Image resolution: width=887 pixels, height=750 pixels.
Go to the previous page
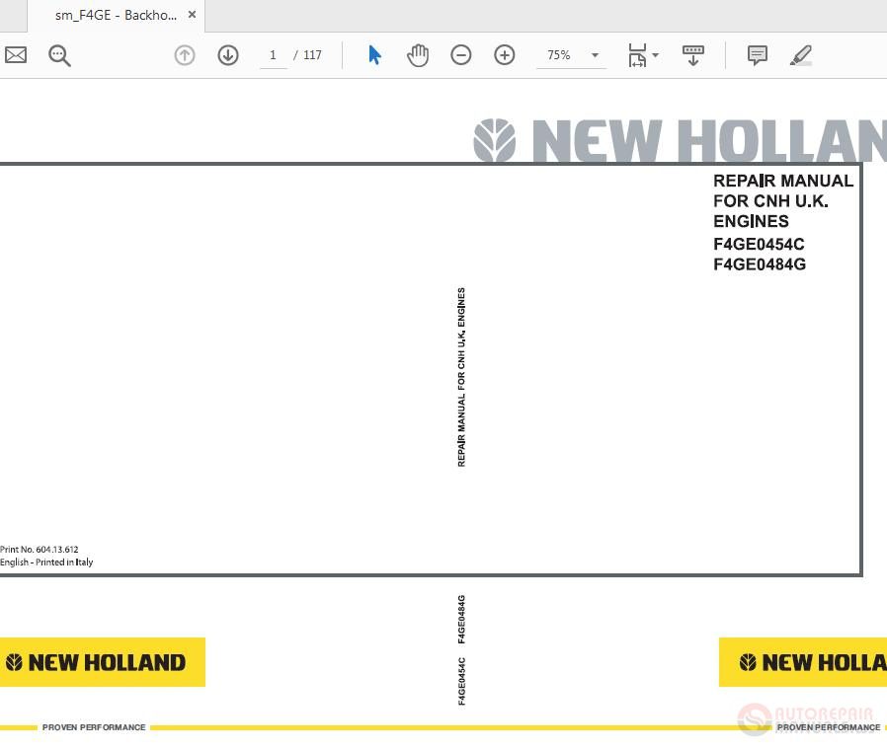(x=185, y=55)
